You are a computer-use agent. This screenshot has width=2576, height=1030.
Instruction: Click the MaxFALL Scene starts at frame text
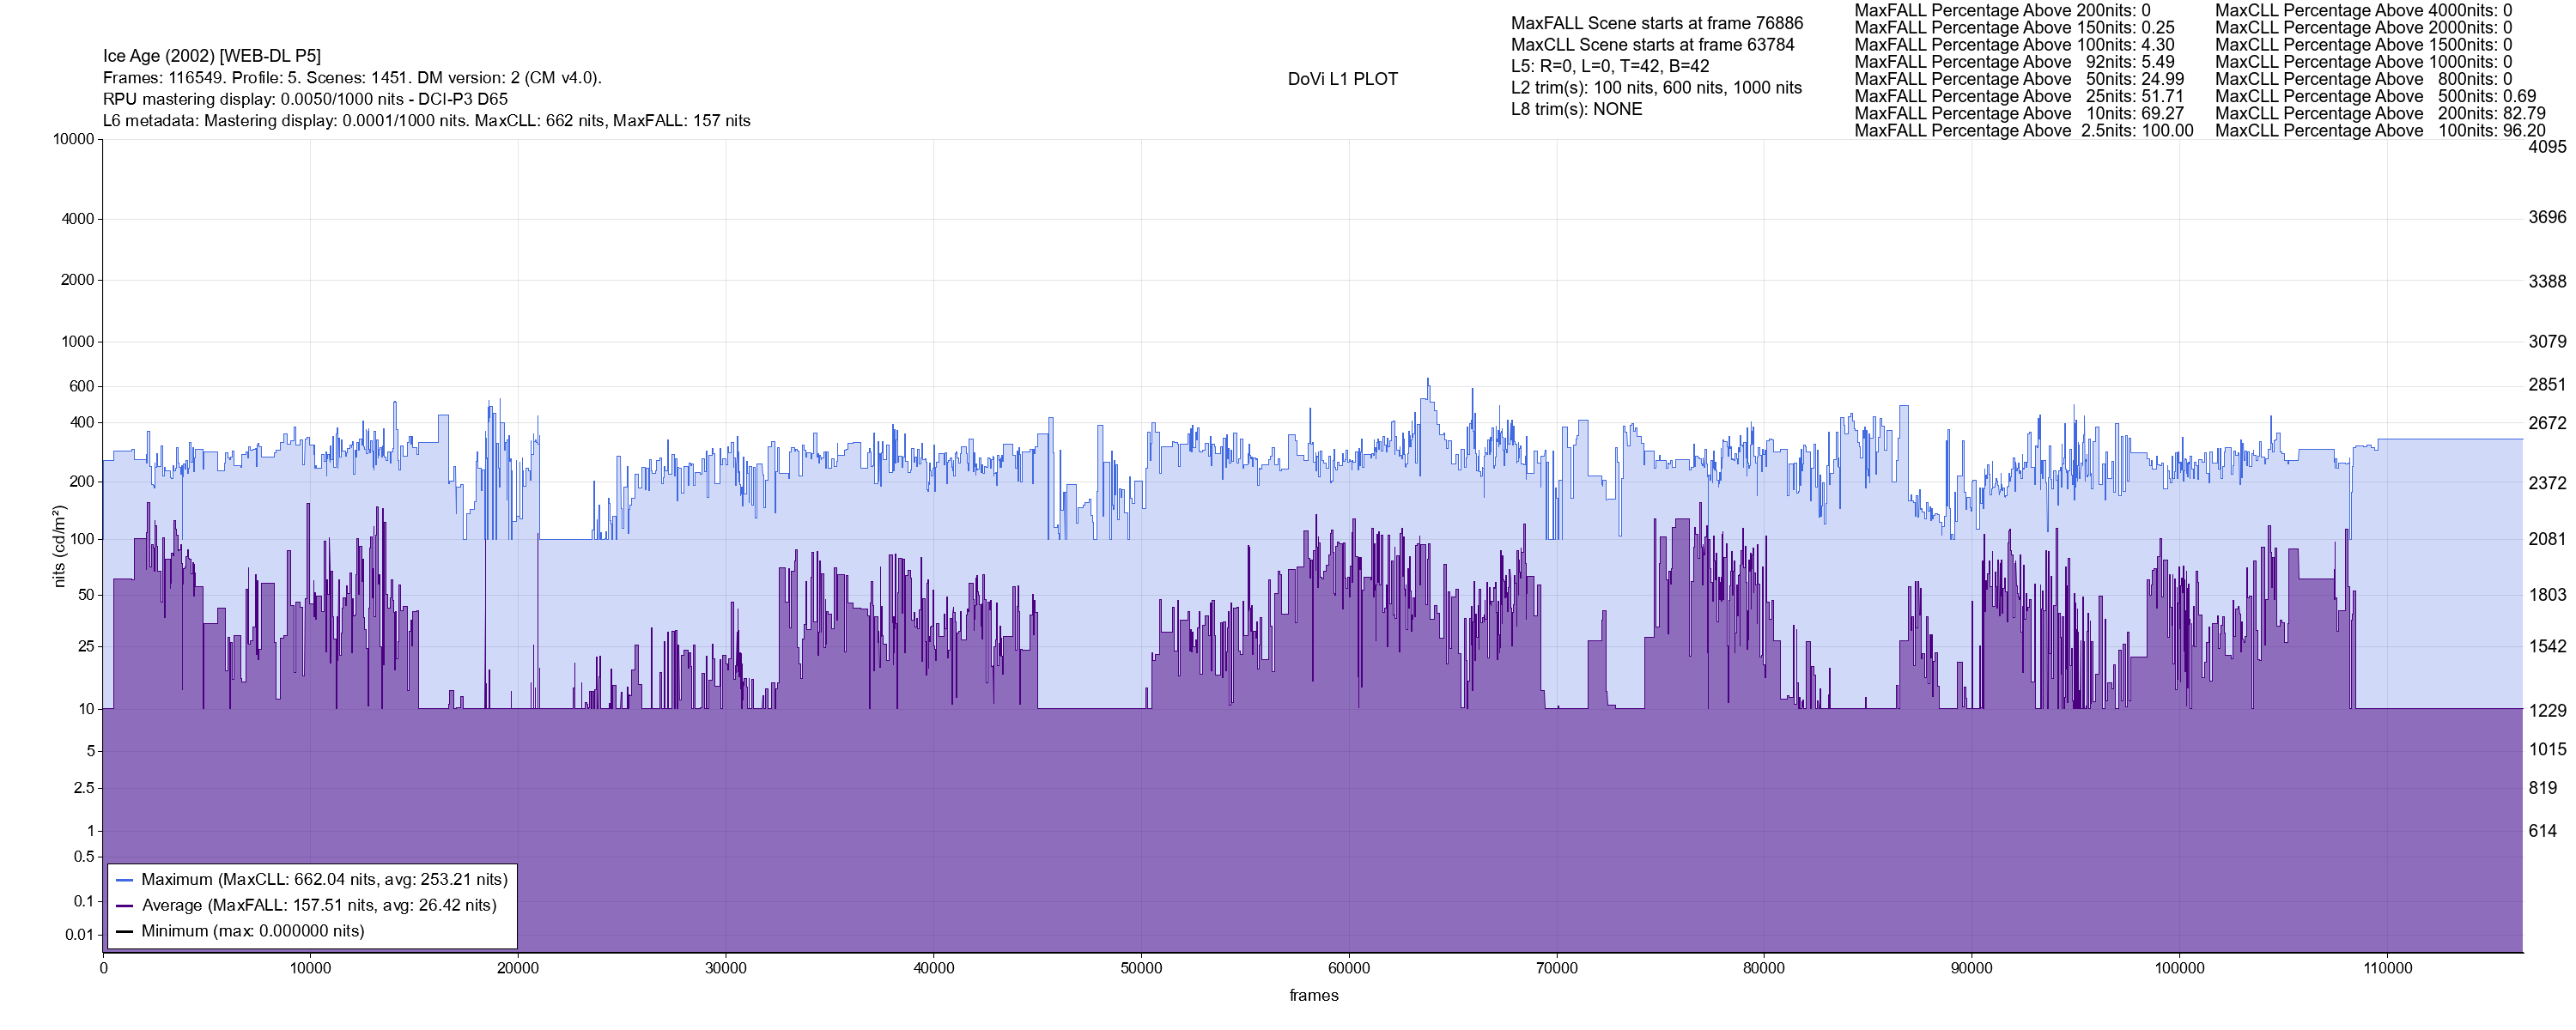pyautogui.click(x=1656, y=23)
